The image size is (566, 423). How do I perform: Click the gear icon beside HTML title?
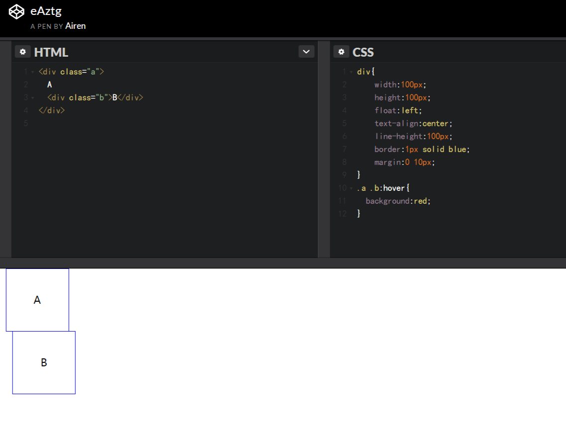[22, 52]
